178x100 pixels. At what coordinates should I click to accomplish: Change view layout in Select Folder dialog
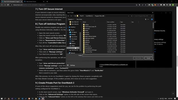(146, 19)
